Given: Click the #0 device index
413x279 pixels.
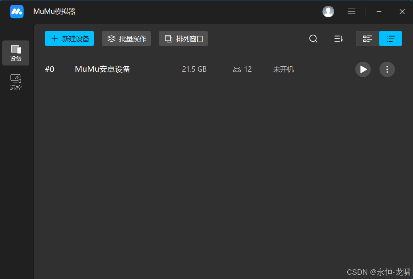Looking at the screenshot, I should pos(49,69).
